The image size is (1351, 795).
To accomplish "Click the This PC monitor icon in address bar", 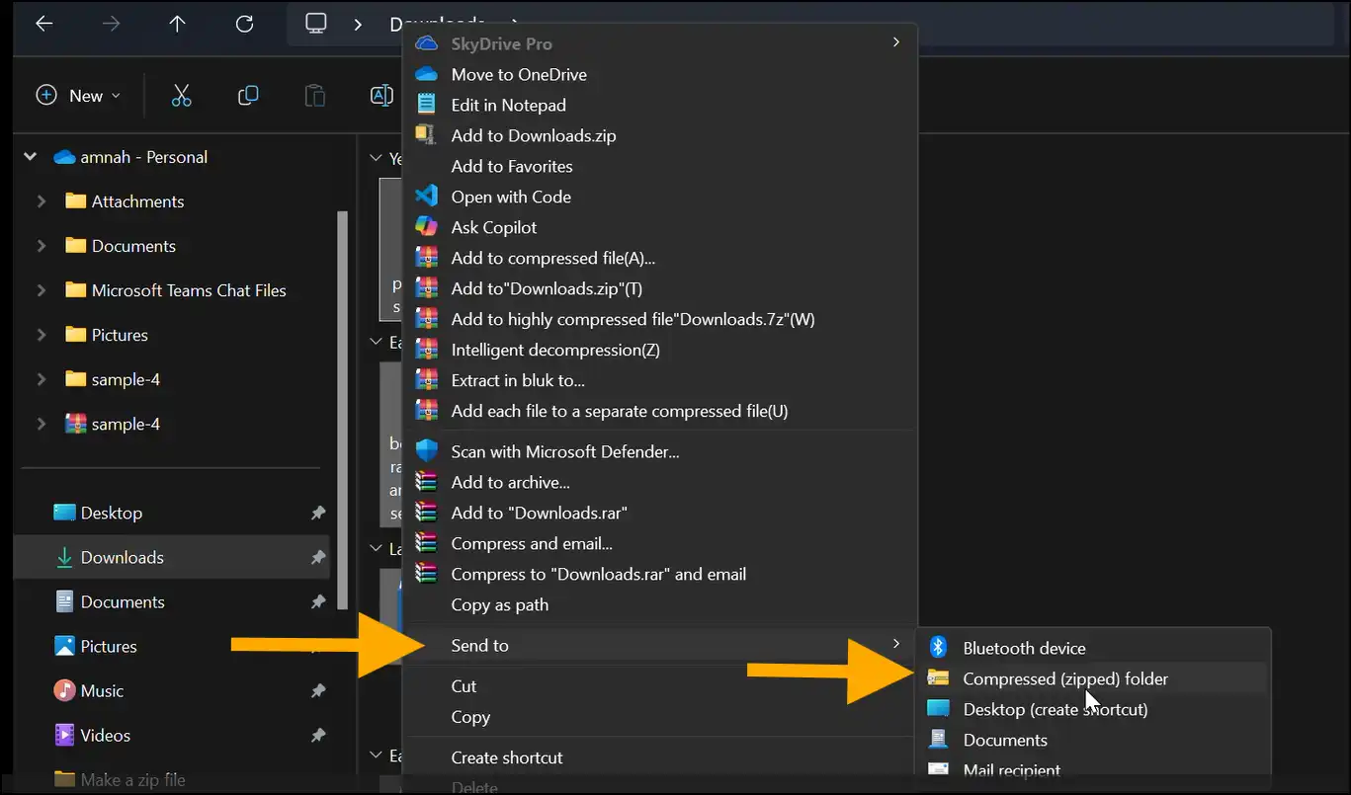I will (x=316, y=24).
